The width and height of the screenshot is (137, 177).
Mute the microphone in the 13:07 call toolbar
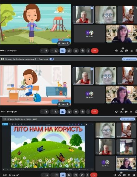click(46, 112)
